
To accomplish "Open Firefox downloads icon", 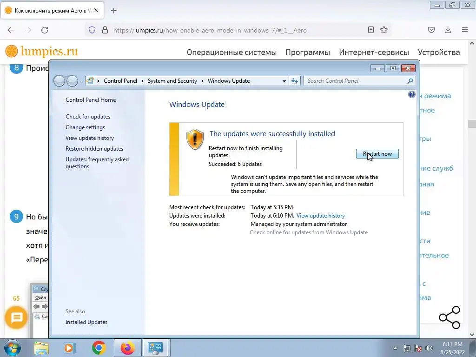I will pos(448,30).
